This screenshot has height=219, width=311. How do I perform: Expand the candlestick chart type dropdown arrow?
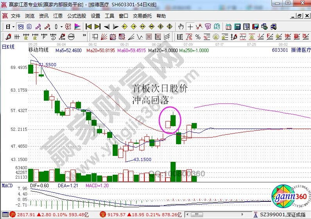pyautogui.click(x=62, y=27)
